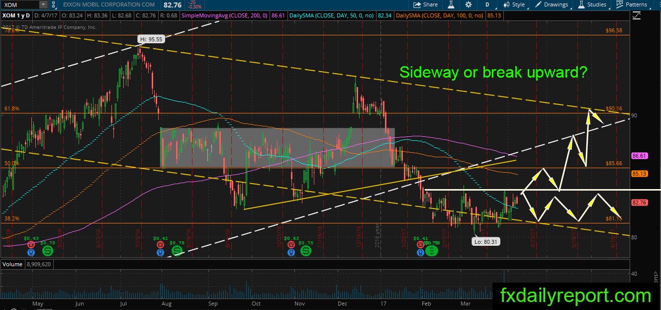
Task: Click the red 82.76 last price axis bubble
Action: 639,203
